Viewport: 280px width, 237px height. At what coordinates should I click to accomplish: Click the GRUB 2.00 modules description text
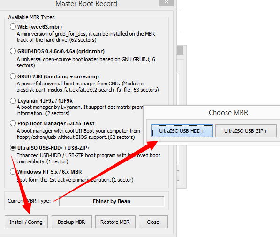(88, 87)
